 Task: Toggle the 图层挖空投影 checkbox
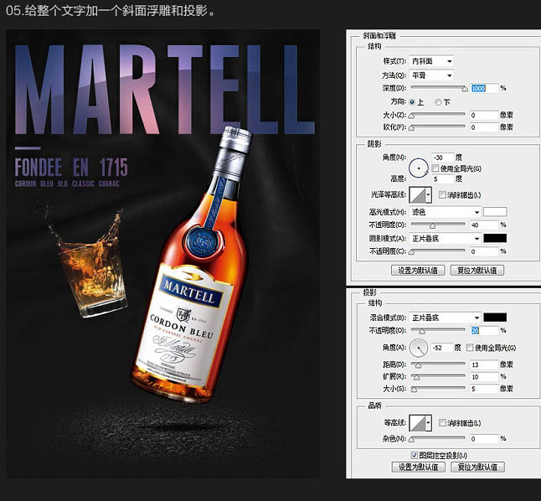pyautogui.click(x=415, y=455)
